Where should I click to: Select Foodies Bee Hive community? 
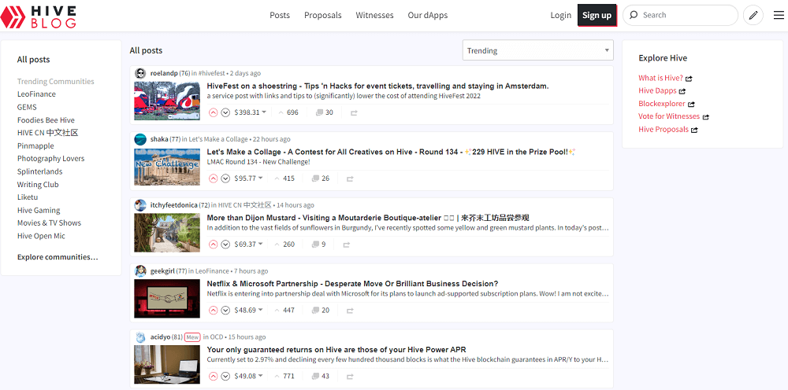46,120
